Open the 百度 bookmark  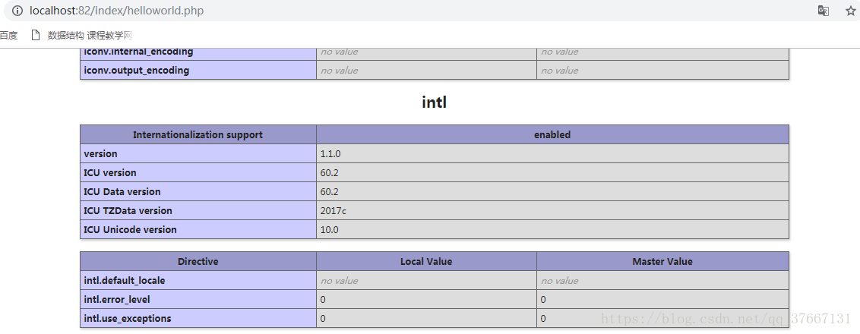pos(8,36)
